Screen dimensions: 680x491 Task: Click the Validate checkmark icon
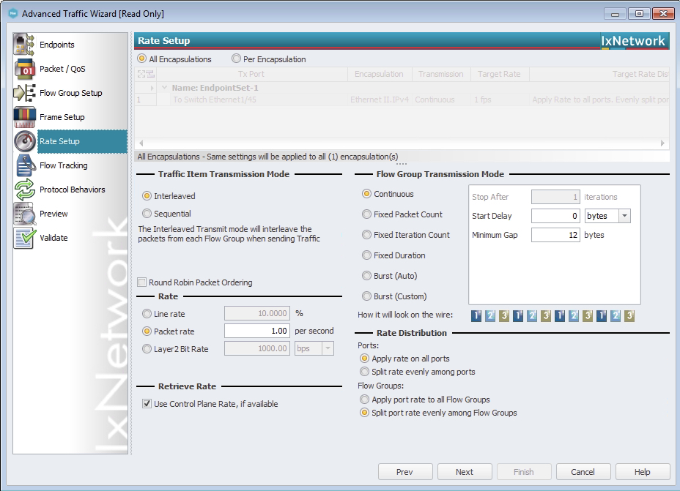pyautogui.click(x=25, y=238)
